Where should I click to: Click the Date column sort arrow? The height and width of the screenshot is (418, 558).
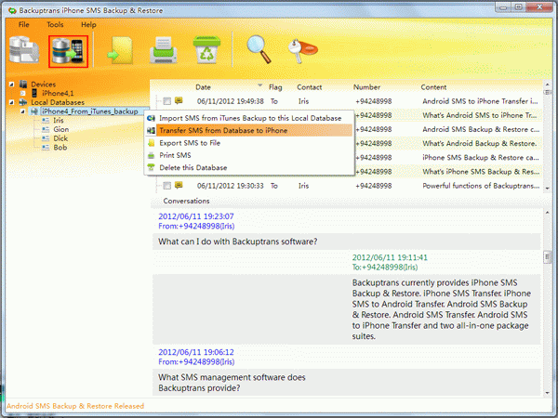click(260, 85)
